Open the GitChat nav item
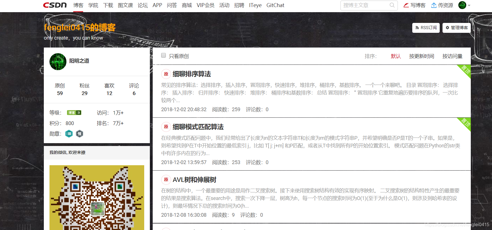Viewport: 492px width, 230px height. pyautogui.click(x=275, y=5)
